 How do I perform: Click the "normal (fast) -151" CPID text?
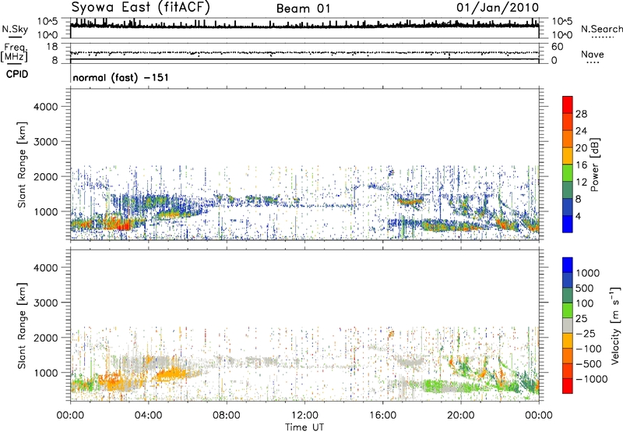click(x=121, y=77)
